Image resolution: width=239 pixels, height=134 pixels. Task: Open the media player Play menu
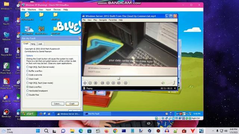point(95,20)
